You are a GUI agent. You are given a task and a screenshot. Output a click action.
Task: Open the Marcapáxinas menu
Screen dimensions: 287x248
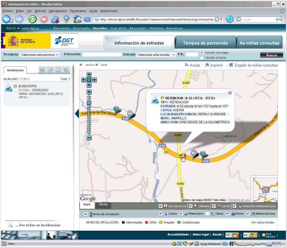[x=58, y=11]
